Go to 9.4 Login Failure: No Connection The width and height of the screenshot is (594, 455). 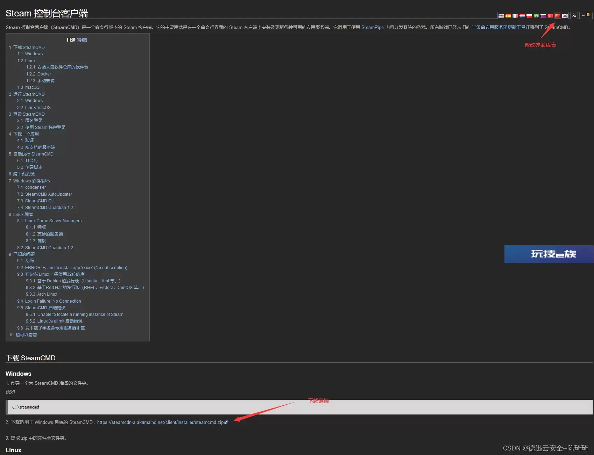point(49,301)
